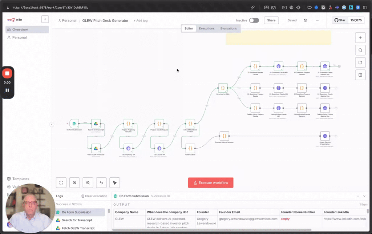
Task: Select the Prepare Gamma Request node
Action: tap(224, 136)
